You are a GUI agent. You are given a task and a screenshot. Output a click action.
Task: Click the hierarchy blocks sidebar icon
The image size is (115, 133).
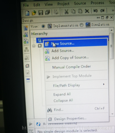tap(27, 50)
